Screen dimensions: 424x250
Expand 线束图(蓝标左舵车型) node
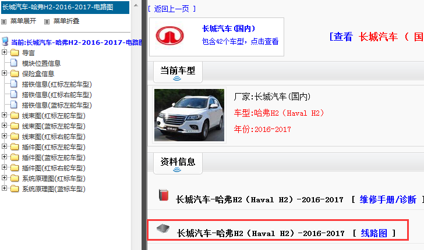4,125
